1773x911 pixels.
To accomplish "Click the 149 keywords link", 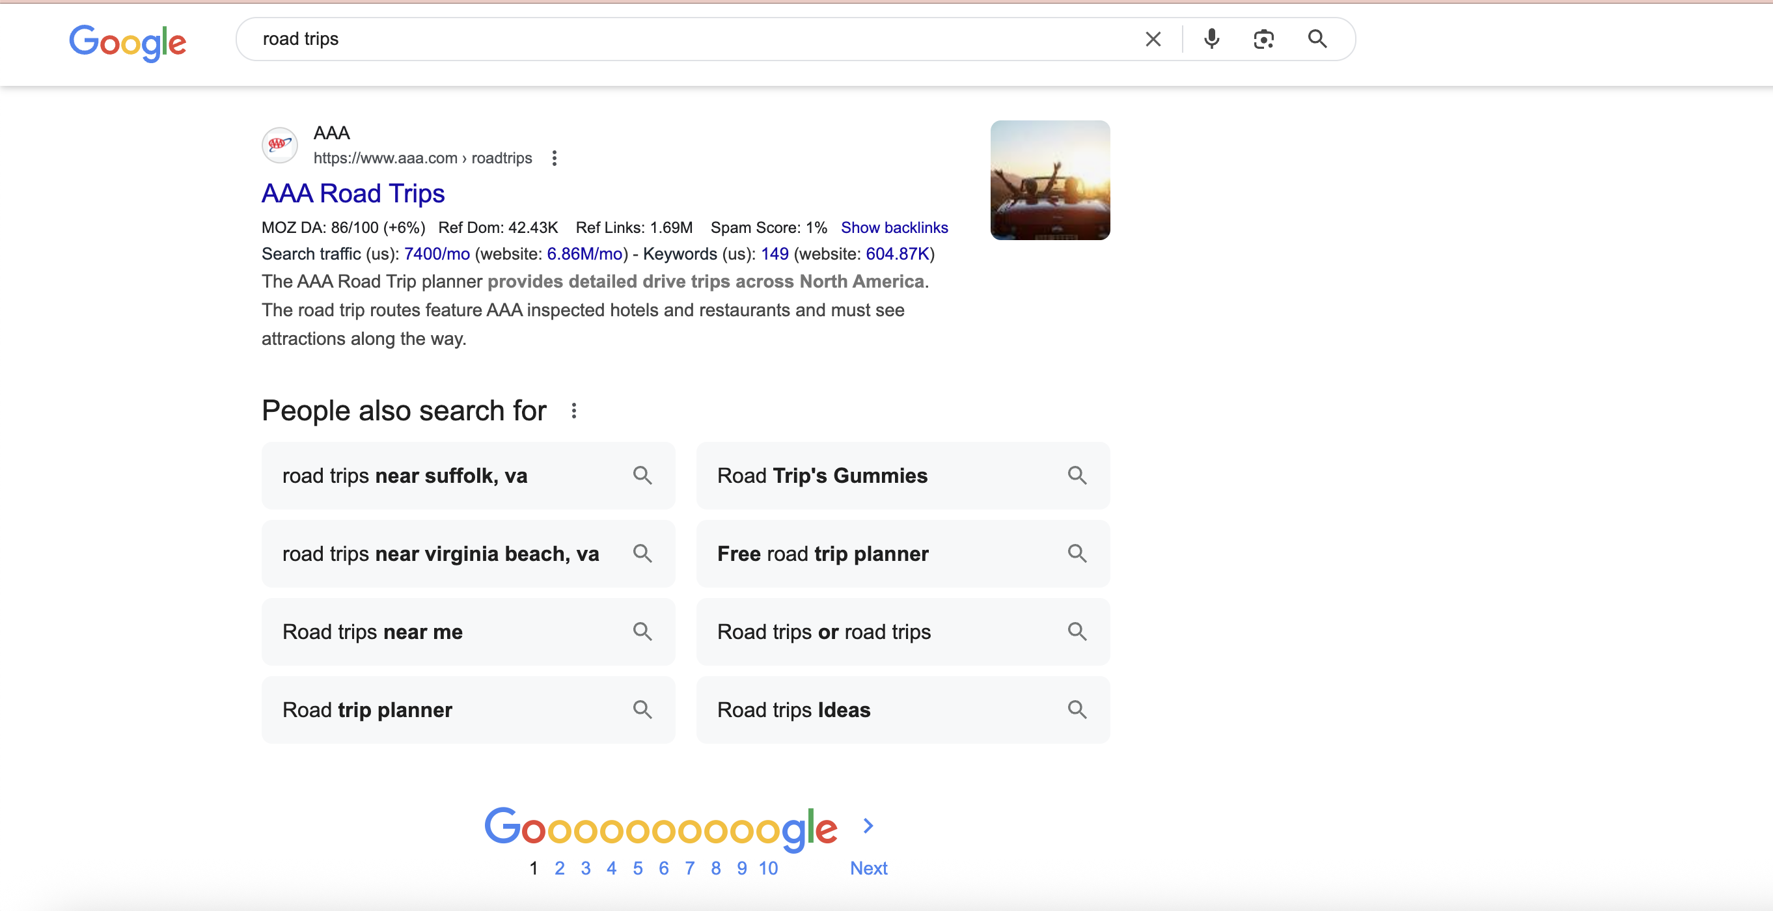I will [775, 254].
